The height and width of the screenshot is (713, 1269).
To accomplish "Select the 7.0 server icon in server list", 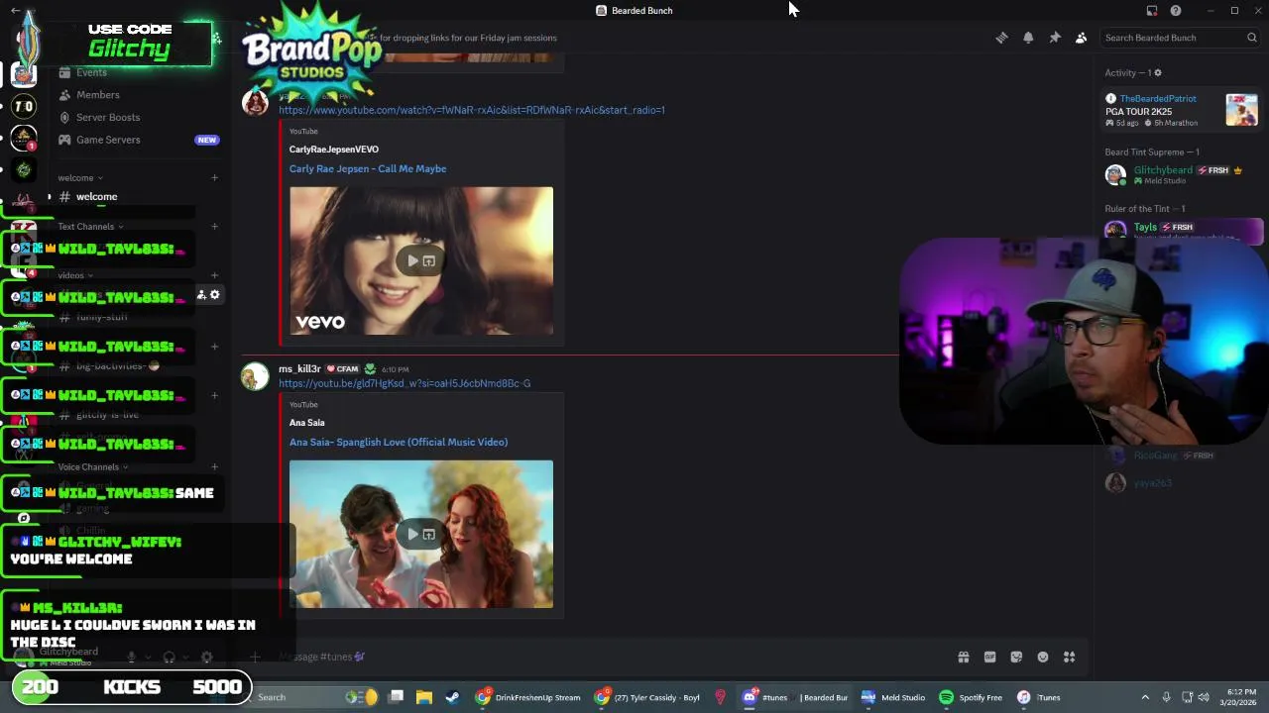I will (24, 106).
